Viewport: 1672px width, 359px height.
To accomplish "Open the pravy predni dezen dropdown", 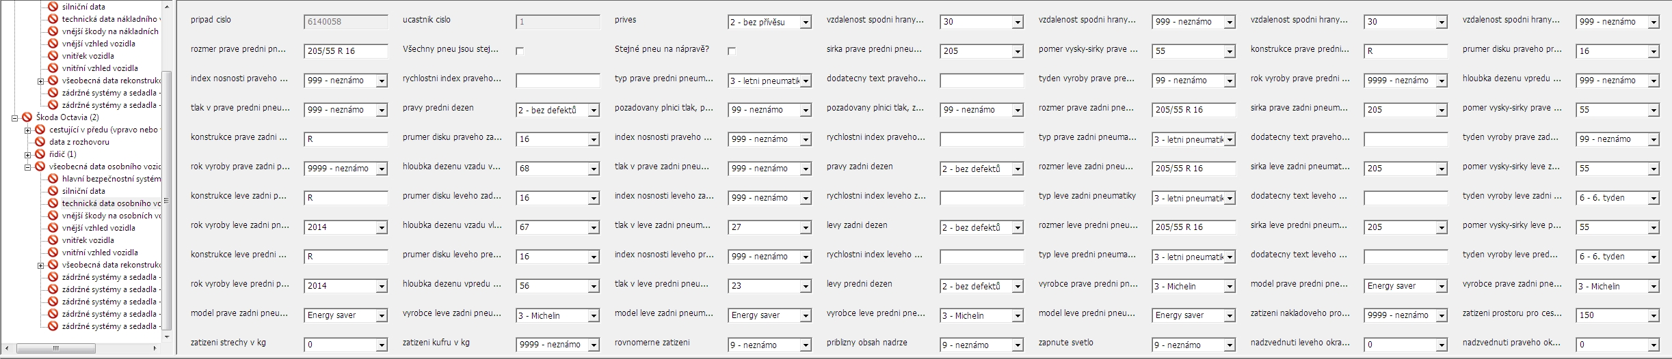I will click(x=593, y=110).
